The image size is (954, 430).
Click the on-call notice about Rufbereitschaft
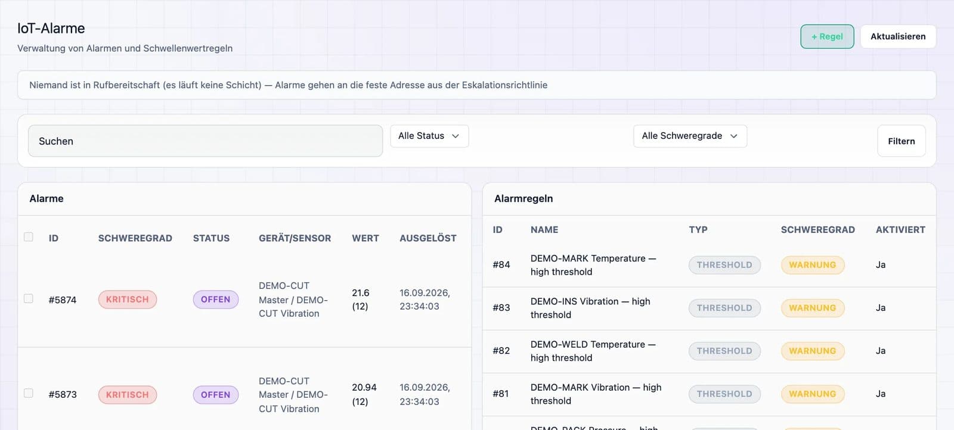point(477,85)
